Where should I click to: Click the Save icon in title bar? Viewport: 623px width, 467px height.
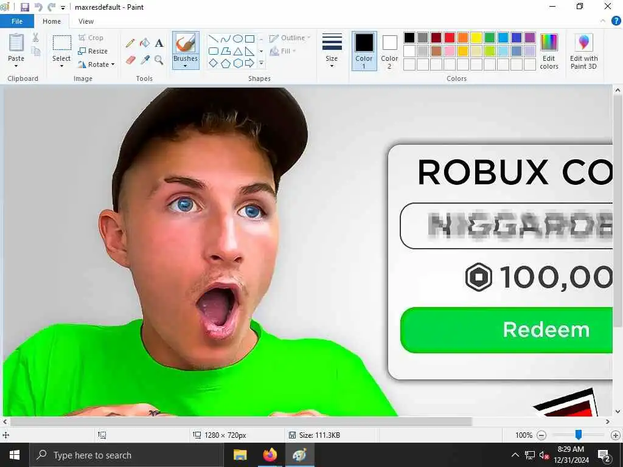[24, 7]
